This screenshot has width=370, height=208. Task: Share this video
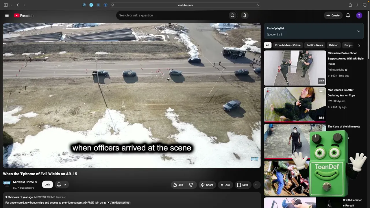(x=207, y=185)
